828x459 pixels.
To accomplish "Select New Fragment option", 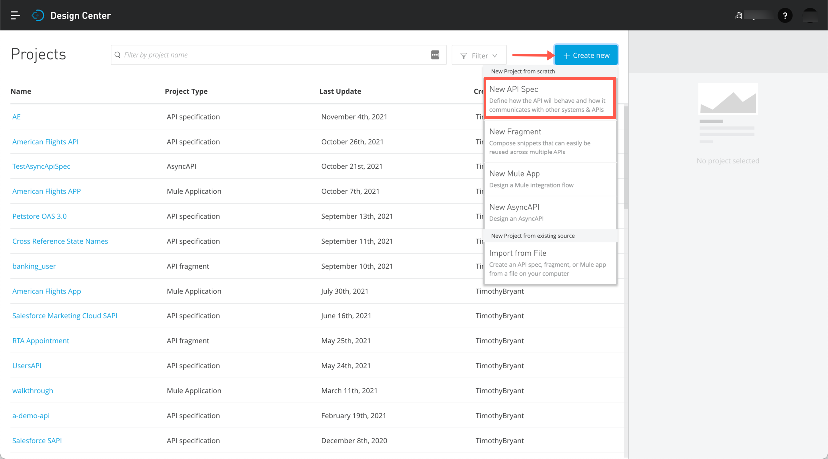I will click(550, 141).
